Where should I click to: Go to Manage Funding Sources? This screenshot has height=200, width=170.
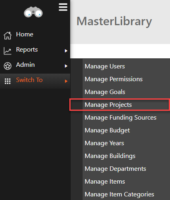(121, 118)
